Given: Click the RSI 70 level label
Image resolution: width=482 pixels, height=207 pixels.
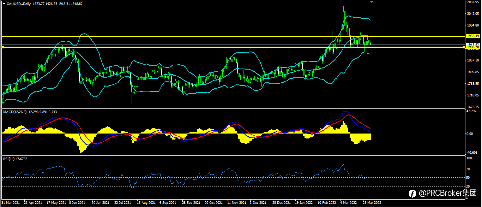Looking at the screenshot, I should click(469, 169).
